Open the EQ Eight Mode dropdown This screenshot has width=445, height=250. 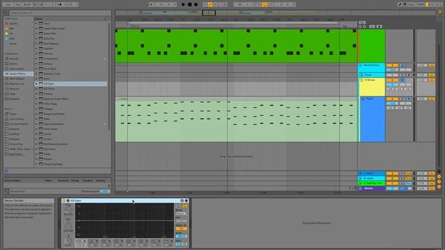tap(181, 213)
